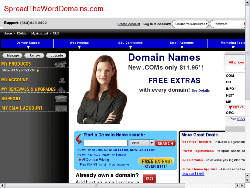Open the Risk Free Transfers deal
The height and width of the screenshot is (188, 250).
click(x=197, y=142)
